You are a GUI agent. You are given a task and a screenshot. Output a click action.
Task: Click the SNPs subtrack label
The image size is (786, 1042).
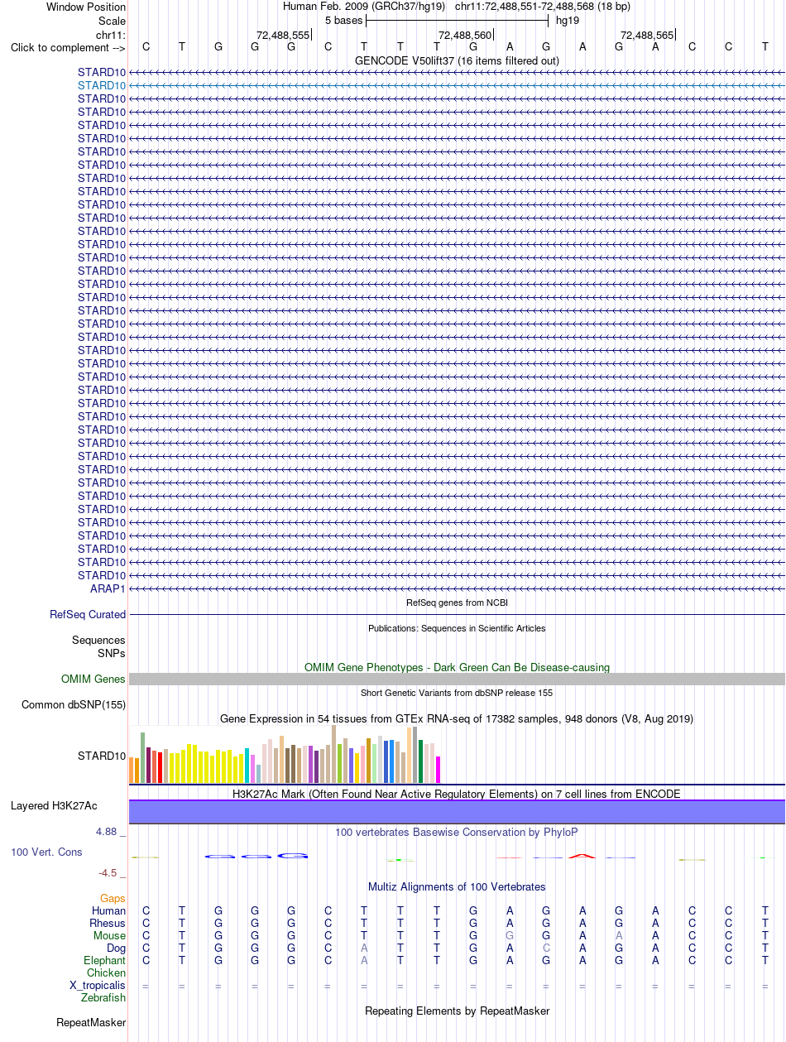click(112, 653)
